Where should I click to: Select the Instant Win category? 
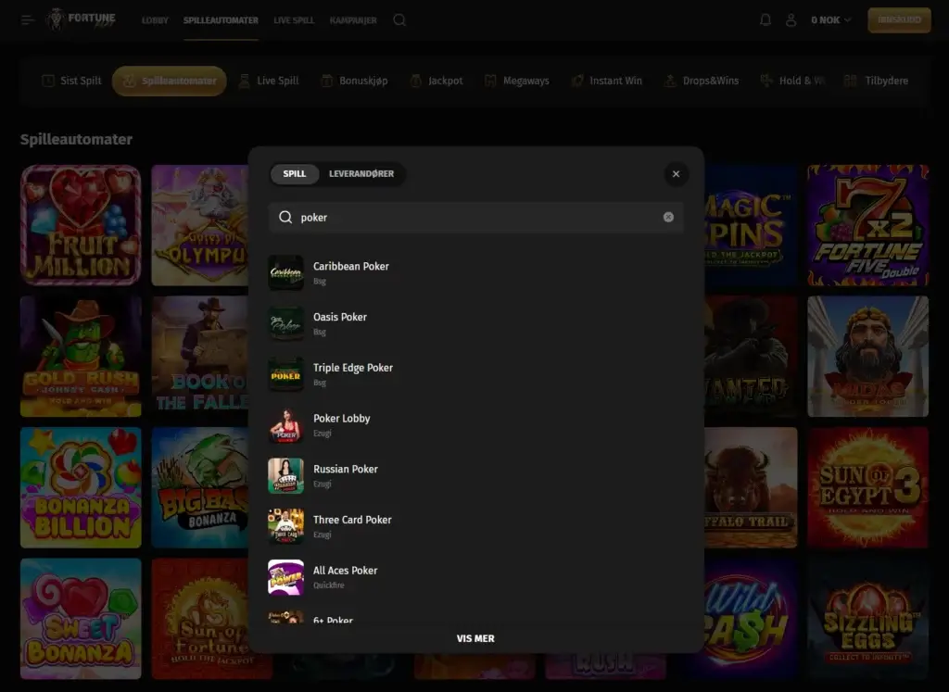click(607, 81)
